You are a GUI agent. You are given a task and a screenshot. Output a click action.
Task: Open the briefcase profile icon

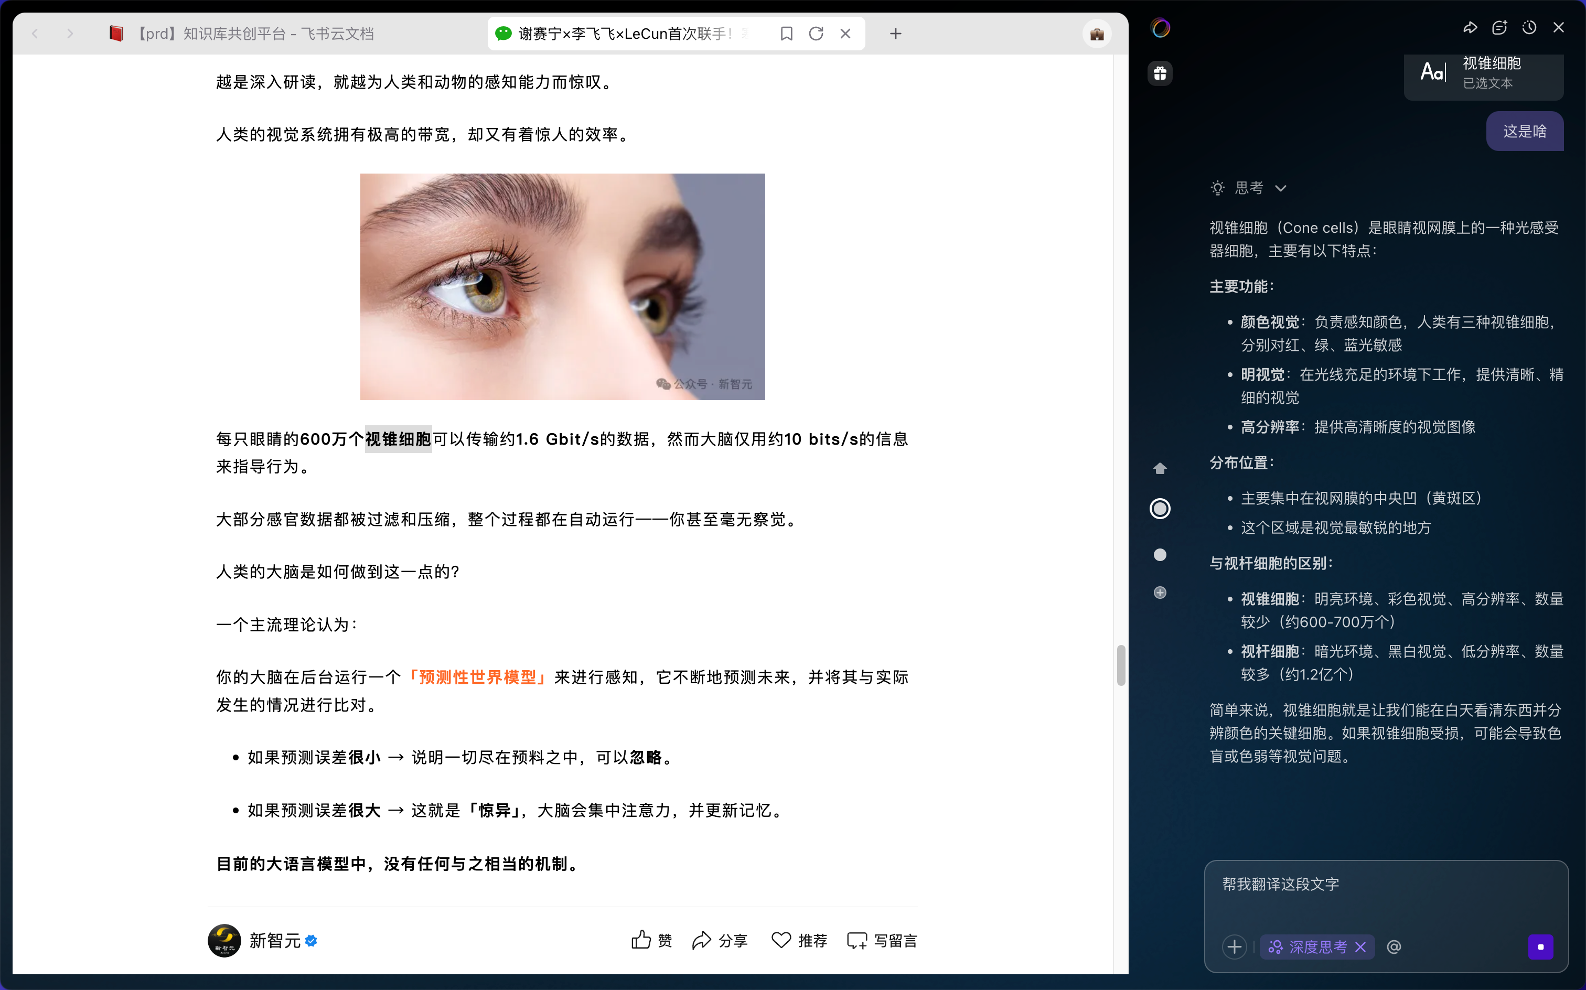click(1097, 34)
